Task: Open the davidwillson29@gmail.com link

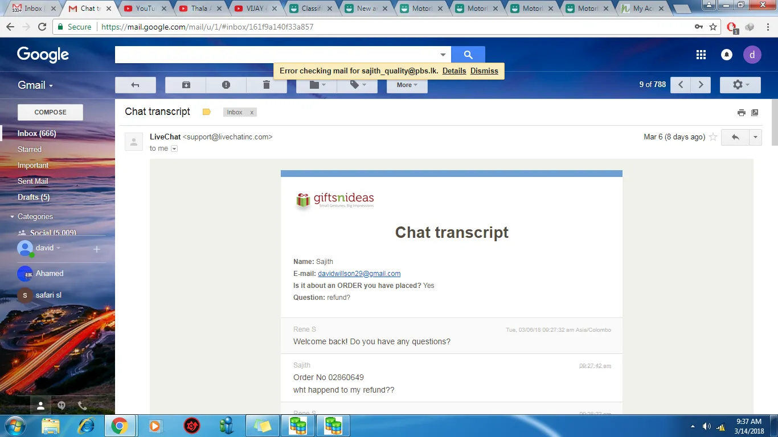Action: 359,274
